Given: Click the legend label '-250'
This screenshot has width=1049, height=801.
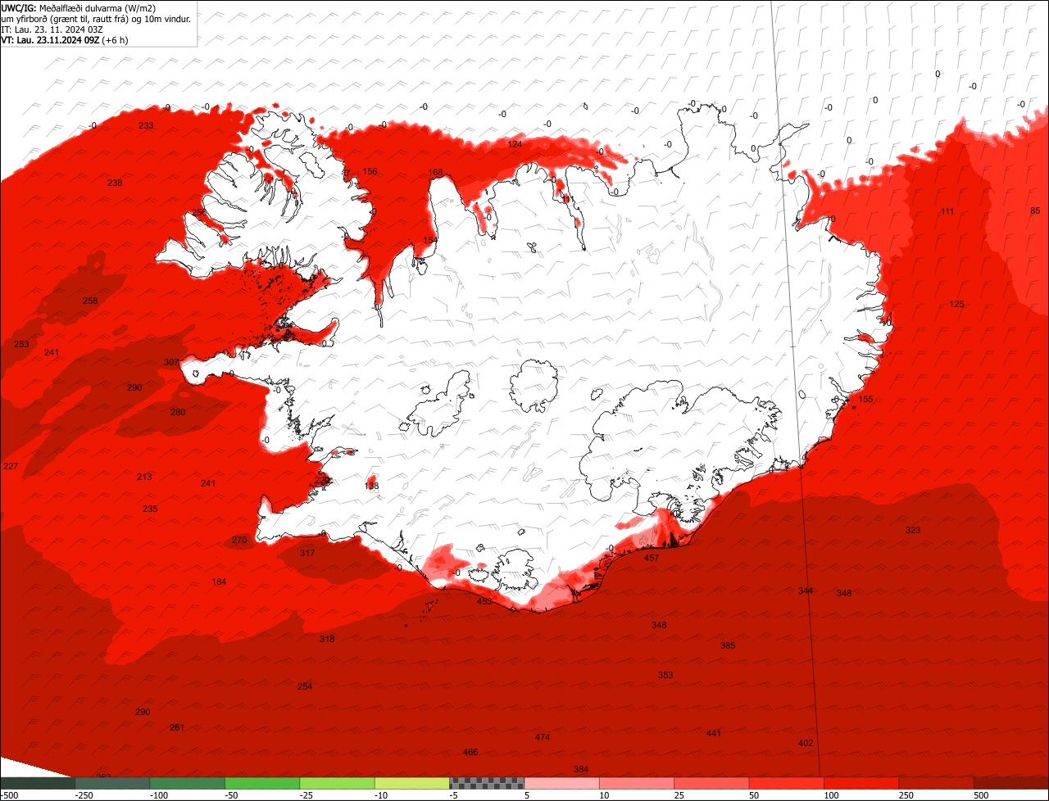Looking at the screenshot, I should 84,795.
